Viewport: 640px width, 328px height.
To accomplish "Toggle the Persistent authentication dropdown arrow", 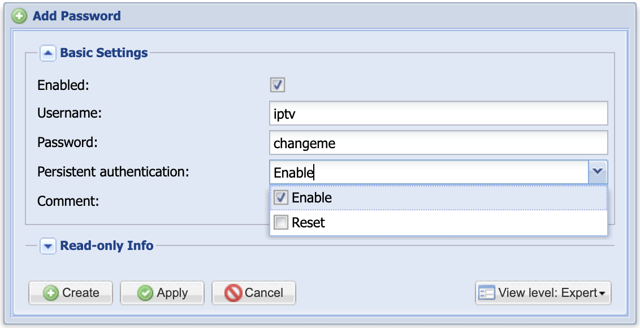I will tap(598, 172).
